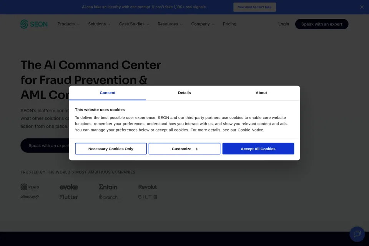The image size is (369, 246).
Task: Click See what AI can't fake button
Action: click(x=254, y=7)
